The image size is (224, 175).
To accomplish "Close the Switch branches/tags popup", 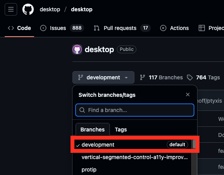I will (x=188, y=94).
